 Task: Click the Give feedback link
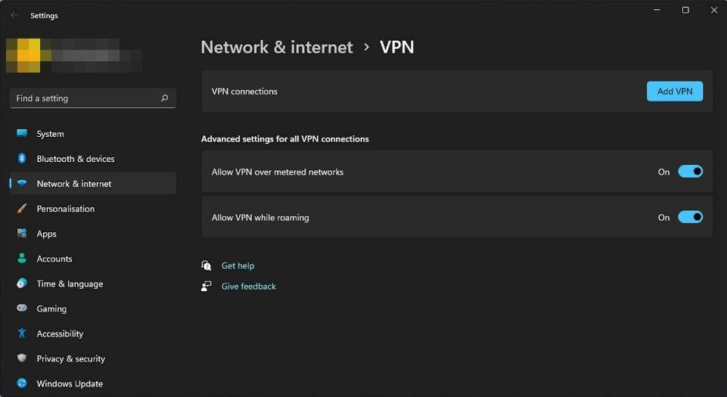(248, 287)
